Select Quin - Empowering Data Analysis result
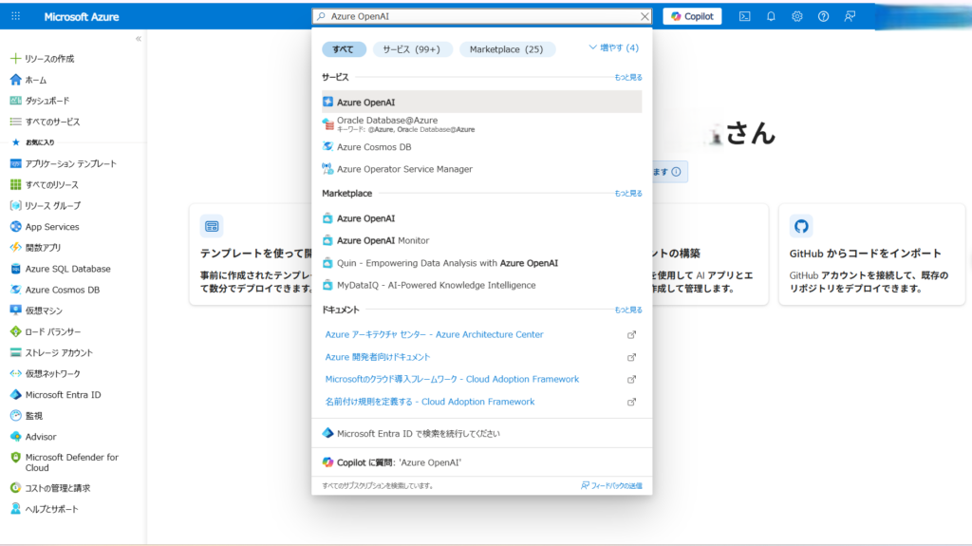Screen dimensions: 972x546 click(481, 263)
